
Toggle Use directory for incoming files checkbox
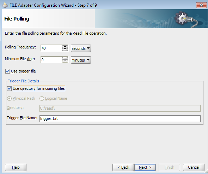[9, 88]
